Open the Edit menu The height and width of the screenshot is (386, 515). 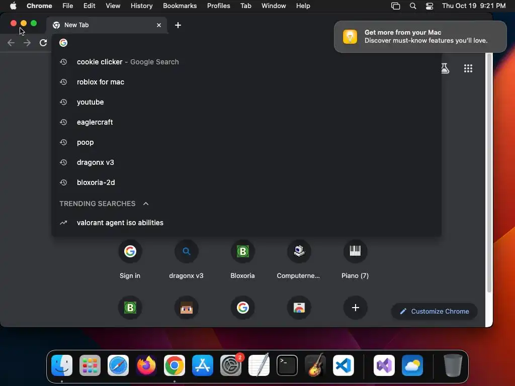[90, 6]
